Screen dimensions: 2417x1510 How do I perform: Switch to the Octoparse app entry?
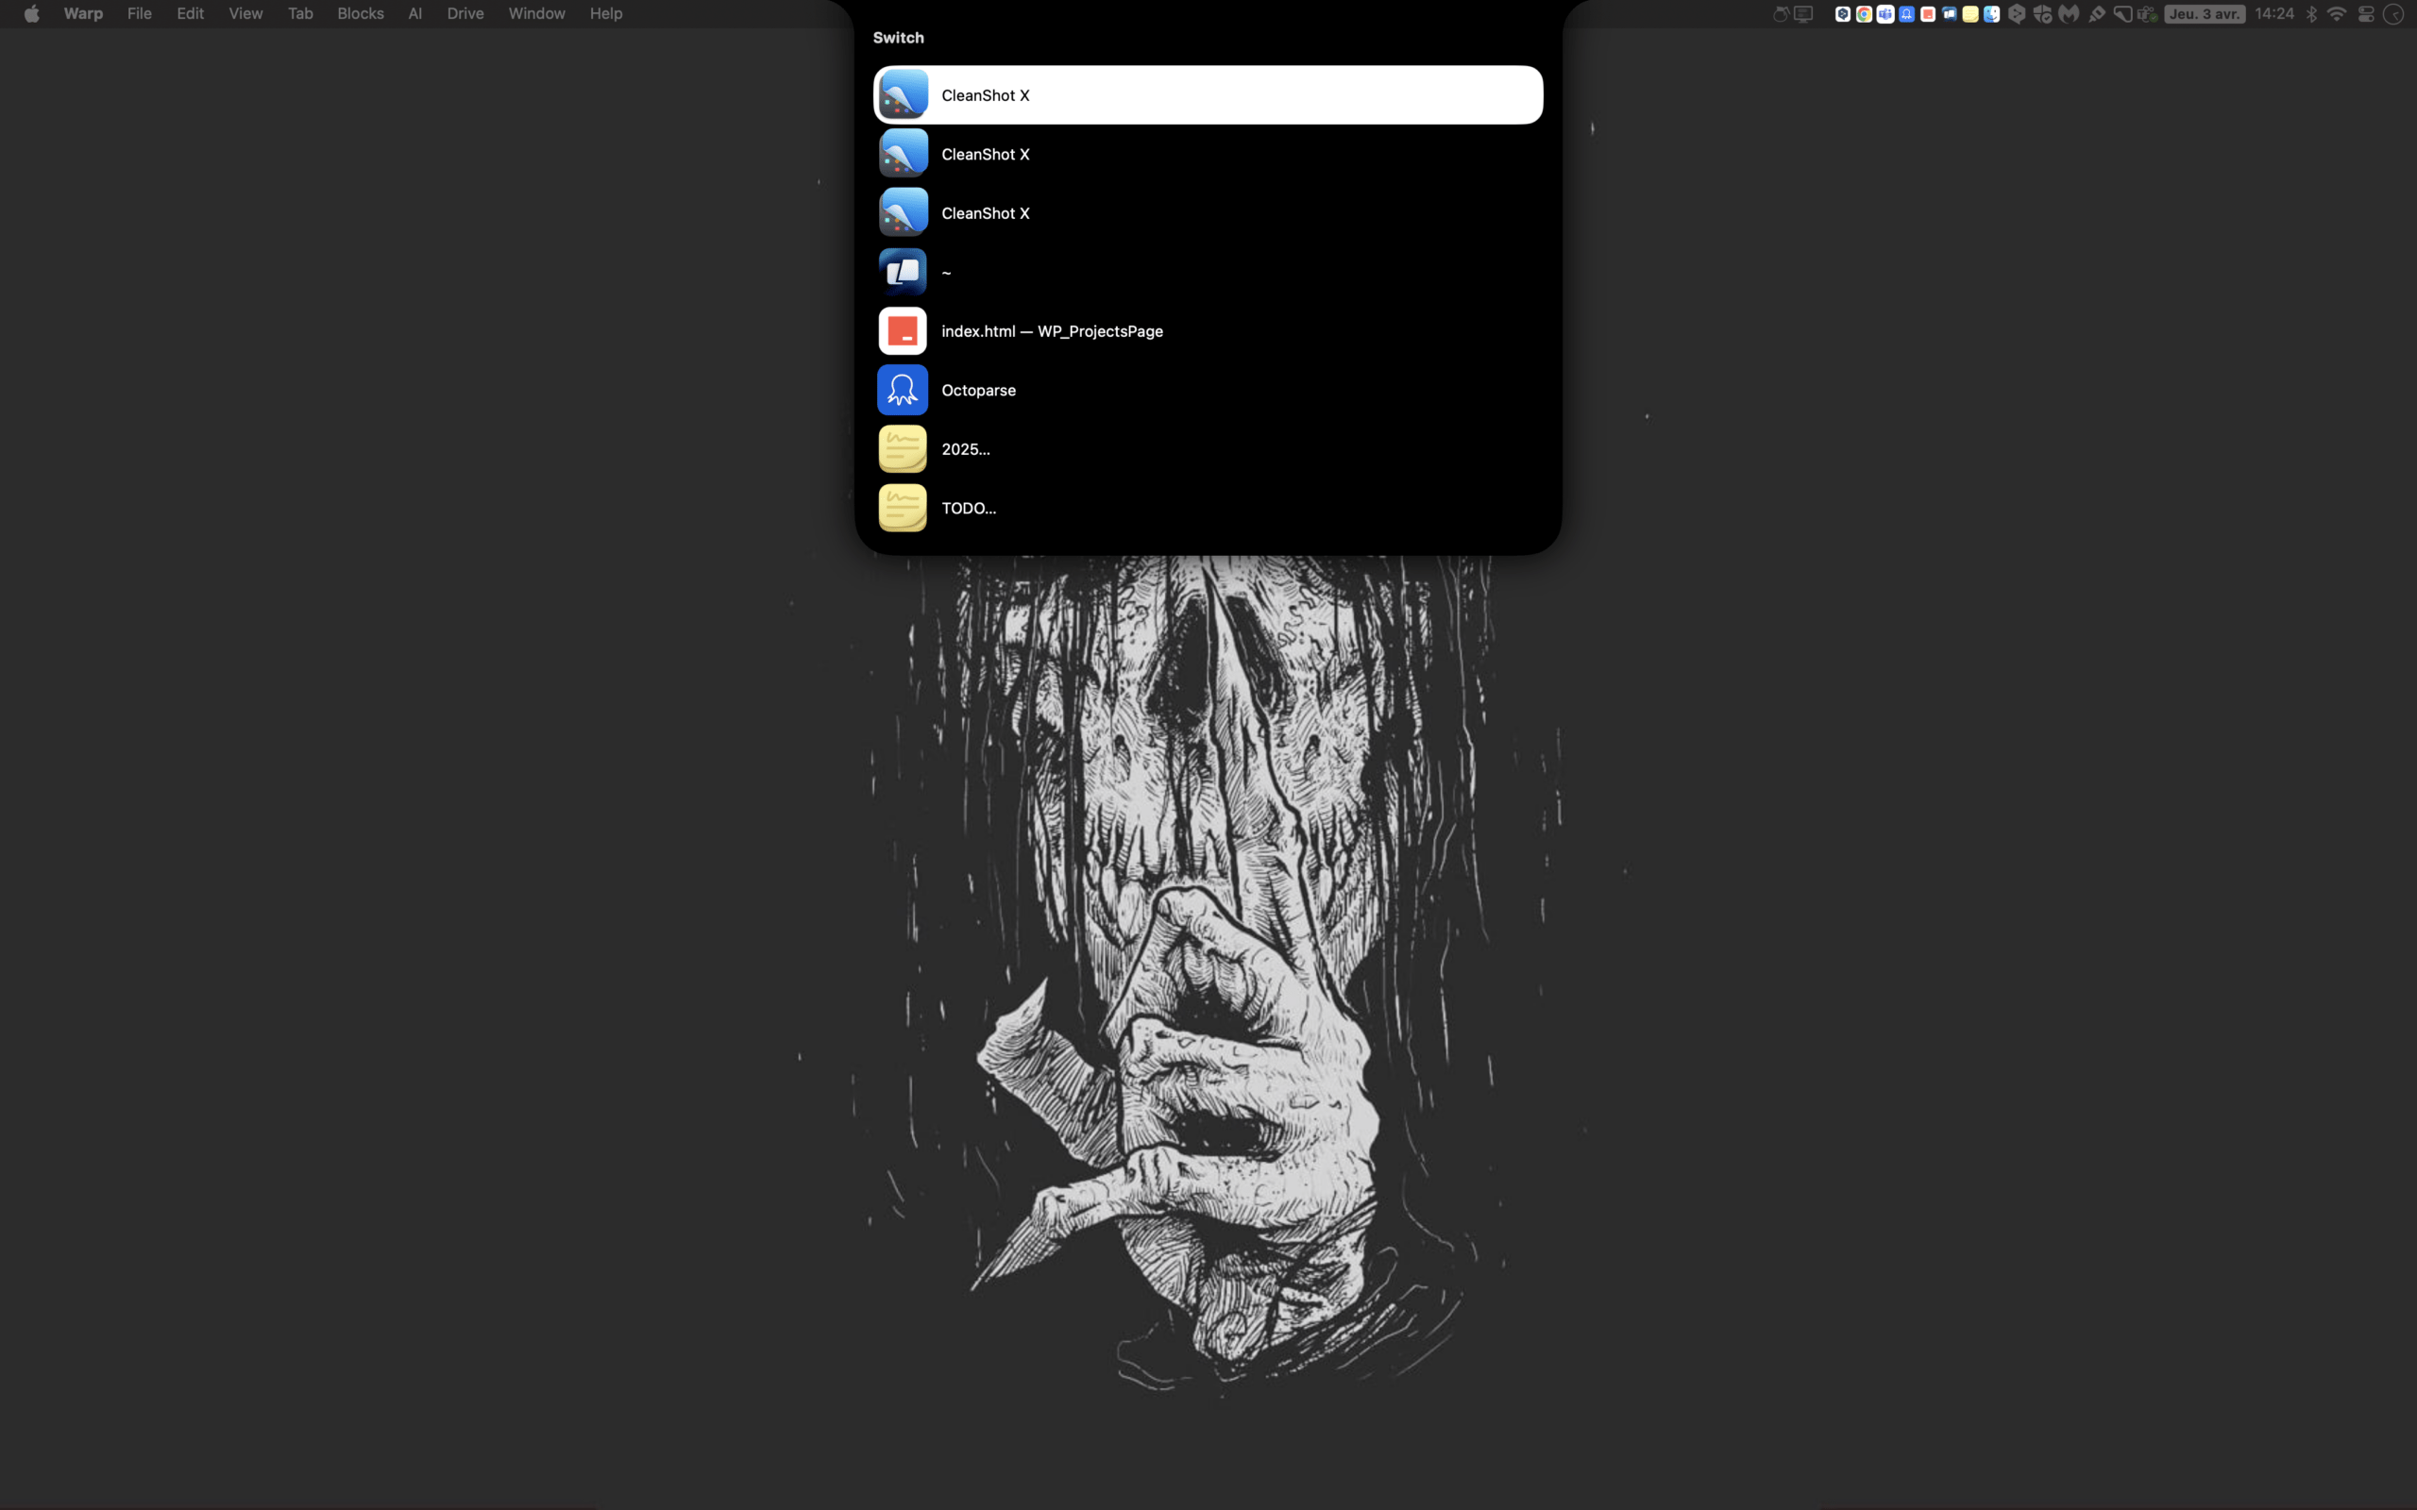[978, 391]
